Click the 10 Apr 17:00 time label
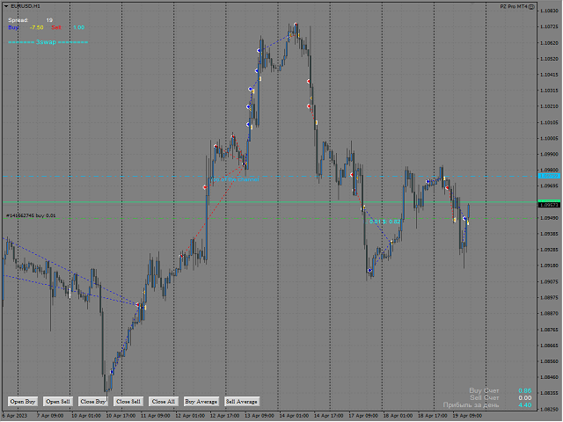This screenshot has height=422, width=563. click(x=121, y=416)
